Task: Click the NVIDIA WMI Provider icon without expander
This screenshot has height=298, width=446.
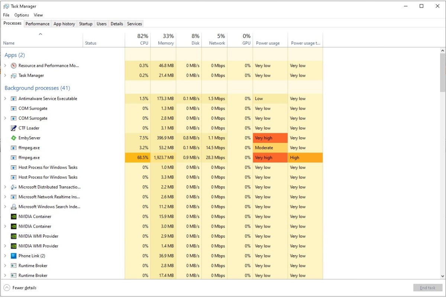Action: (14, 236)
